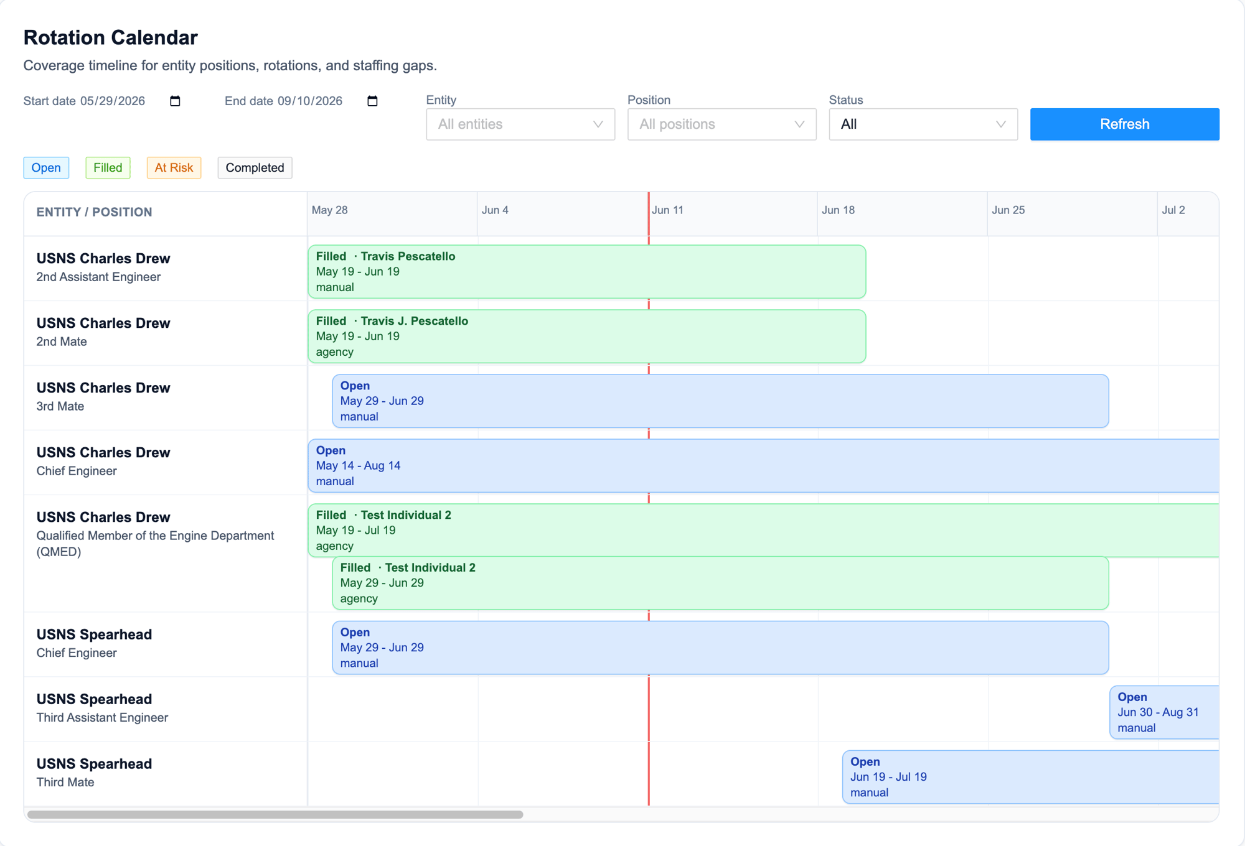Image resolution: width=1245 pixels, height=846 pixels.
Task: Select USNS Charles Drew 2nd Mate row
Action: pos(166,333)
